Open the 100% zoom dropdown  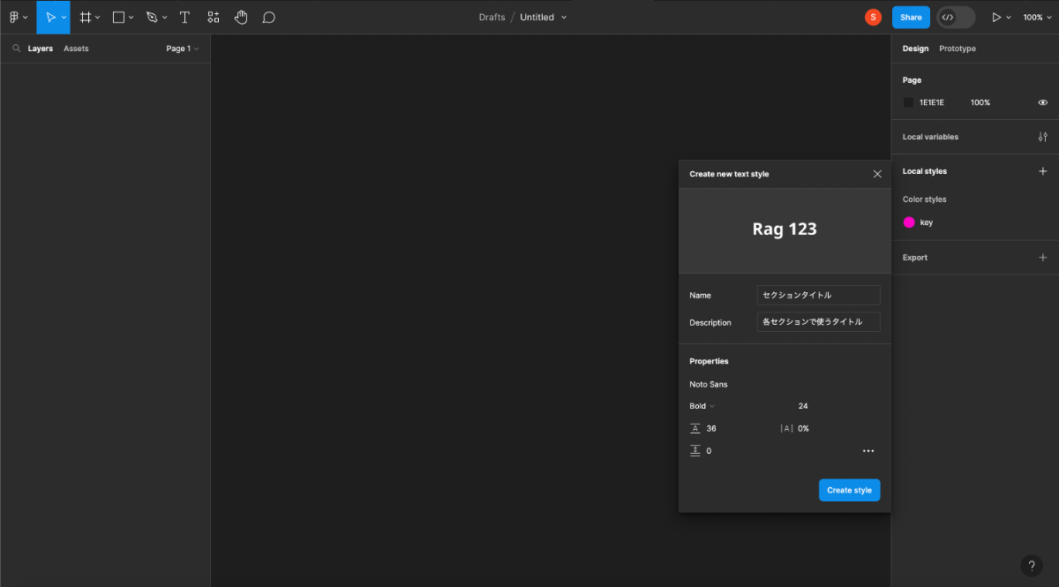pyautogui.click(x=1038, y=17)
